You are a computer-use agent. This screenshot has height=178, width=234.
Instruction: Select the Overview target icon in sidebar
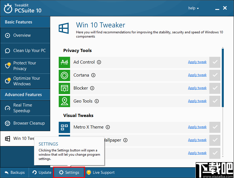(8, 35)
